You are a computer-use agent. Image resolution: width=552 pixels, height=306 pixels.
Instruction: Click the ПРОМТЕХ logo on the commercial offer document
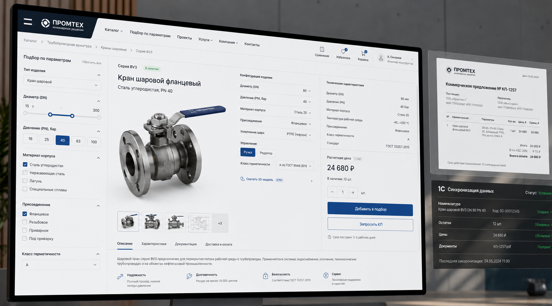click(461, 71)
